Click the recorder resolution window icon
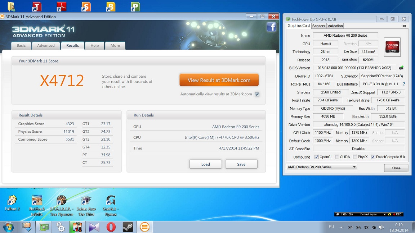 point(338,214)
